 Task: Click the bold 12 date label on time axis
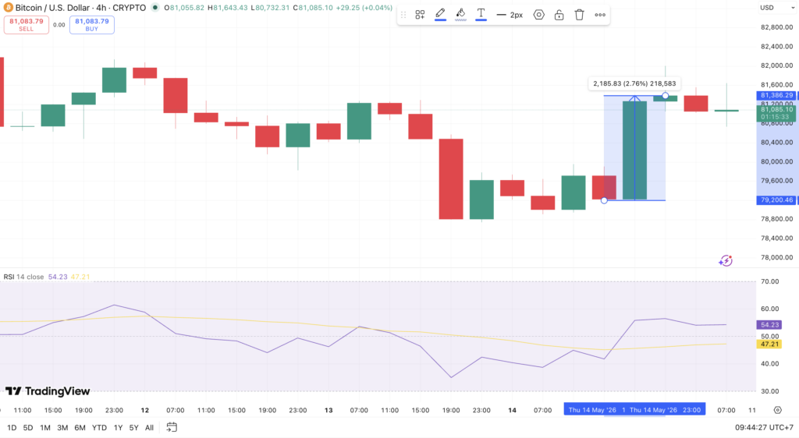click(144, 410)
